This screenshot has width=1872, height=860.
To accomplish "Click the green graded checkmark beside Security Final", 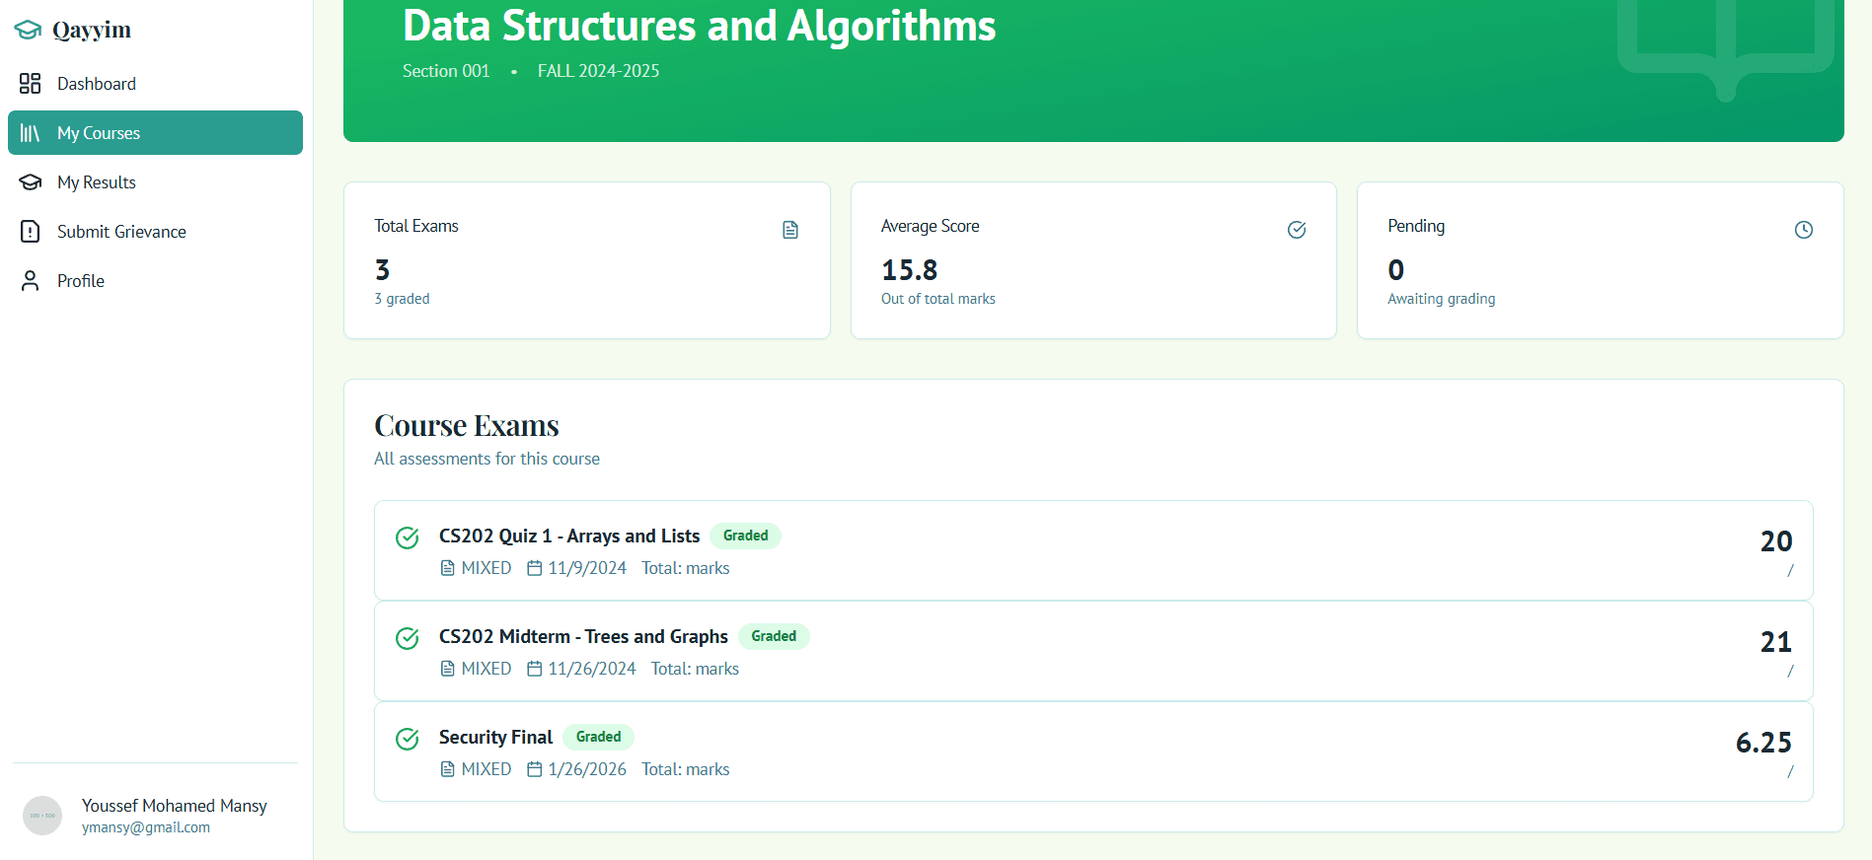I will tap(407, 738).
